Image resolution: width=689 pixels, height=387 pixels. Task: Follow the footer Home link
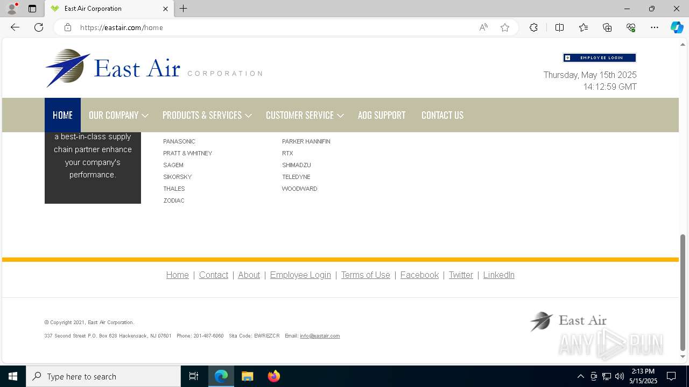pyautogui.click(x=177, y=275)
